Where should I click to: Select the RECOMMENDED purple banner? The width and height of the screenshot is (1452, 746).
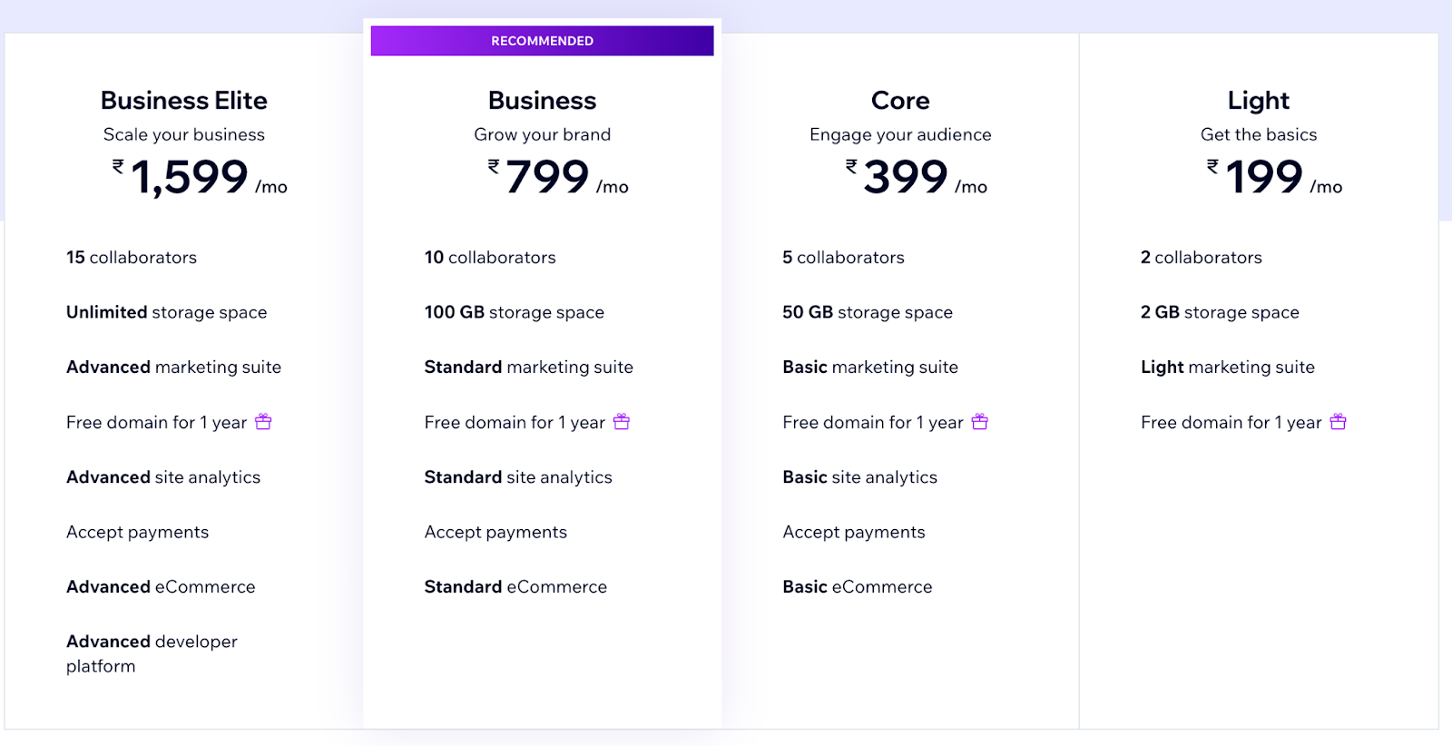pyautogui.click(x=542, y=41)
